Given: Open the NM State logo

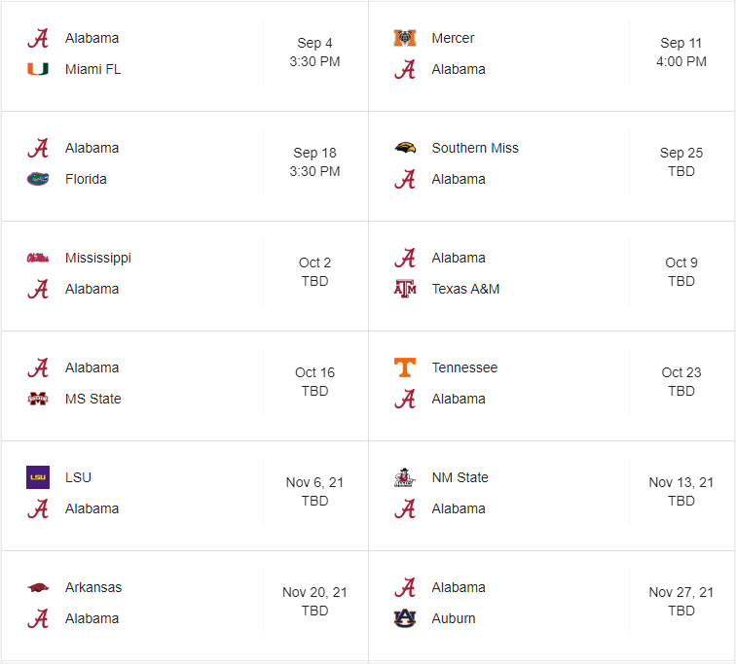Looking at the screenshot, I should pyautogui.click(x=405, y=477).
